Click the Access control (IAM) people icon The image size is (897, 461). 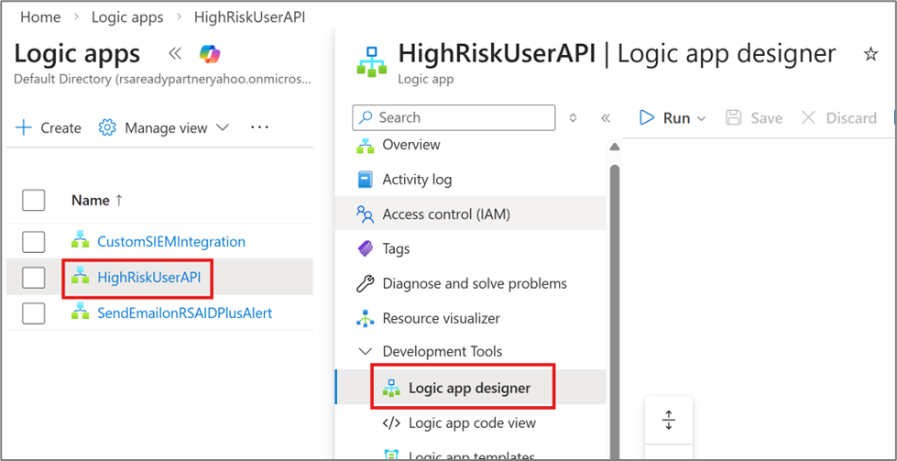(x=365, y=214)
